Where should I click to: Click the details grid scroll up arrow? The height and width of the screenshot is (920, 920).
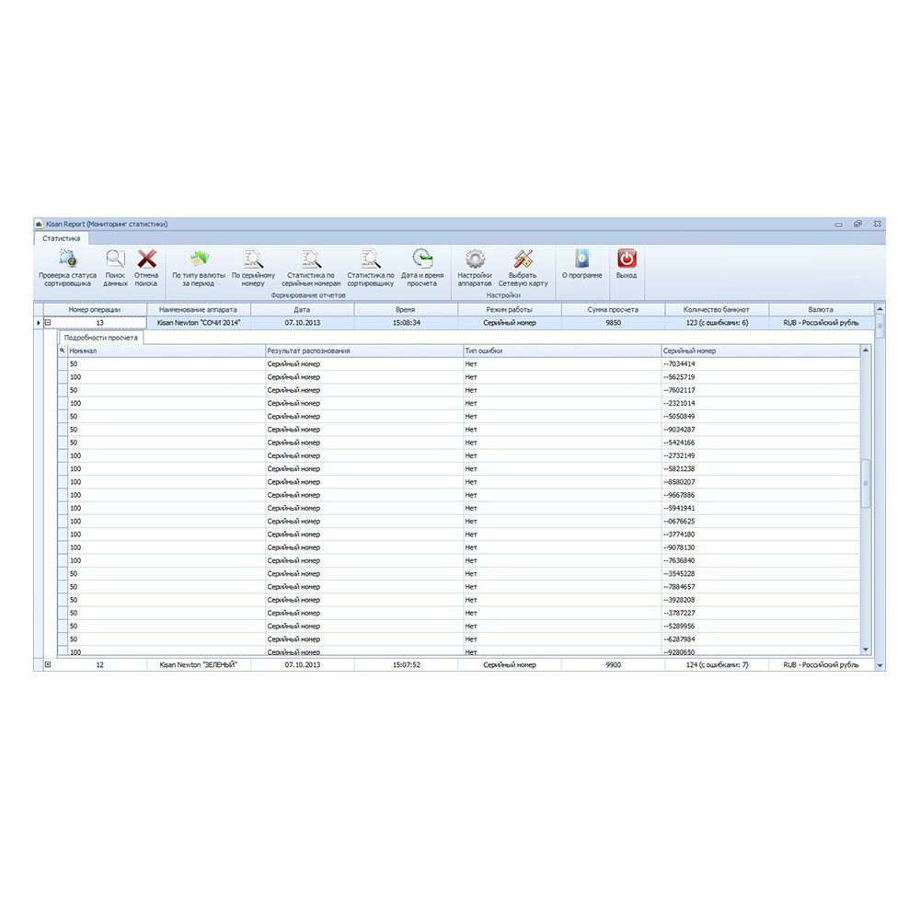point(866,351)
